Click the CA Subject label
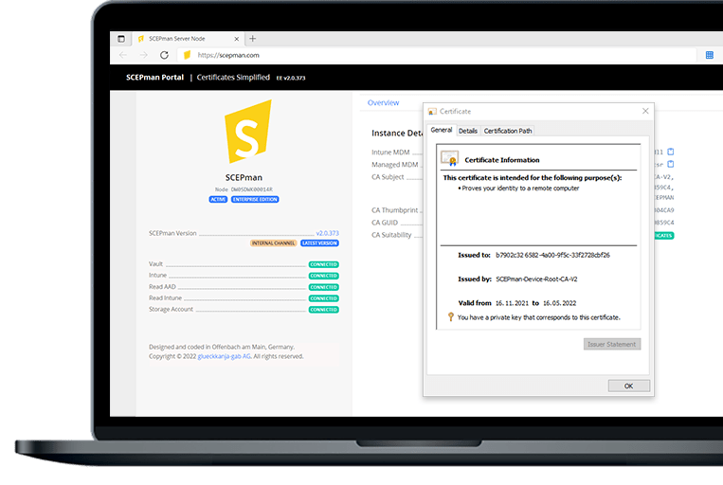Viewport: 723px width, 485px height. tap(388, 177)
